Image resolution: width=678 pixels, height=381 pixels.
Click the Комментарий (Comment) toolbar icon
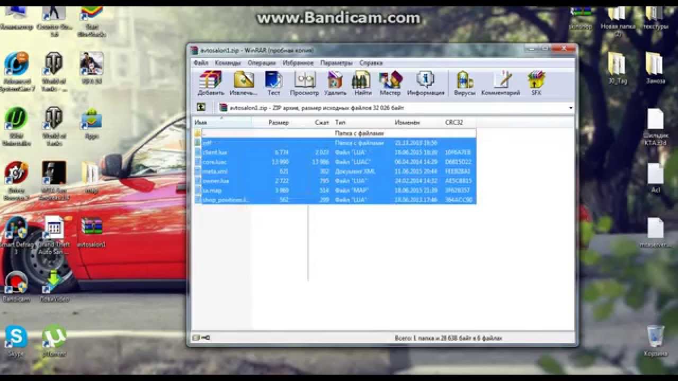pyautogui.click(x=501, y=84)
